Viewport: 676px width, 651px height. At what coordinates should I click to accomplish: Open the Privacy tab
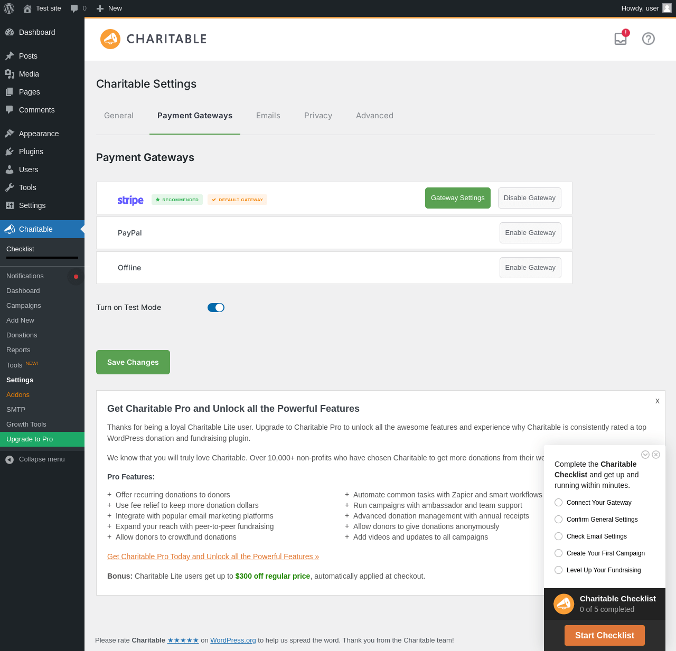pos(318,116)
